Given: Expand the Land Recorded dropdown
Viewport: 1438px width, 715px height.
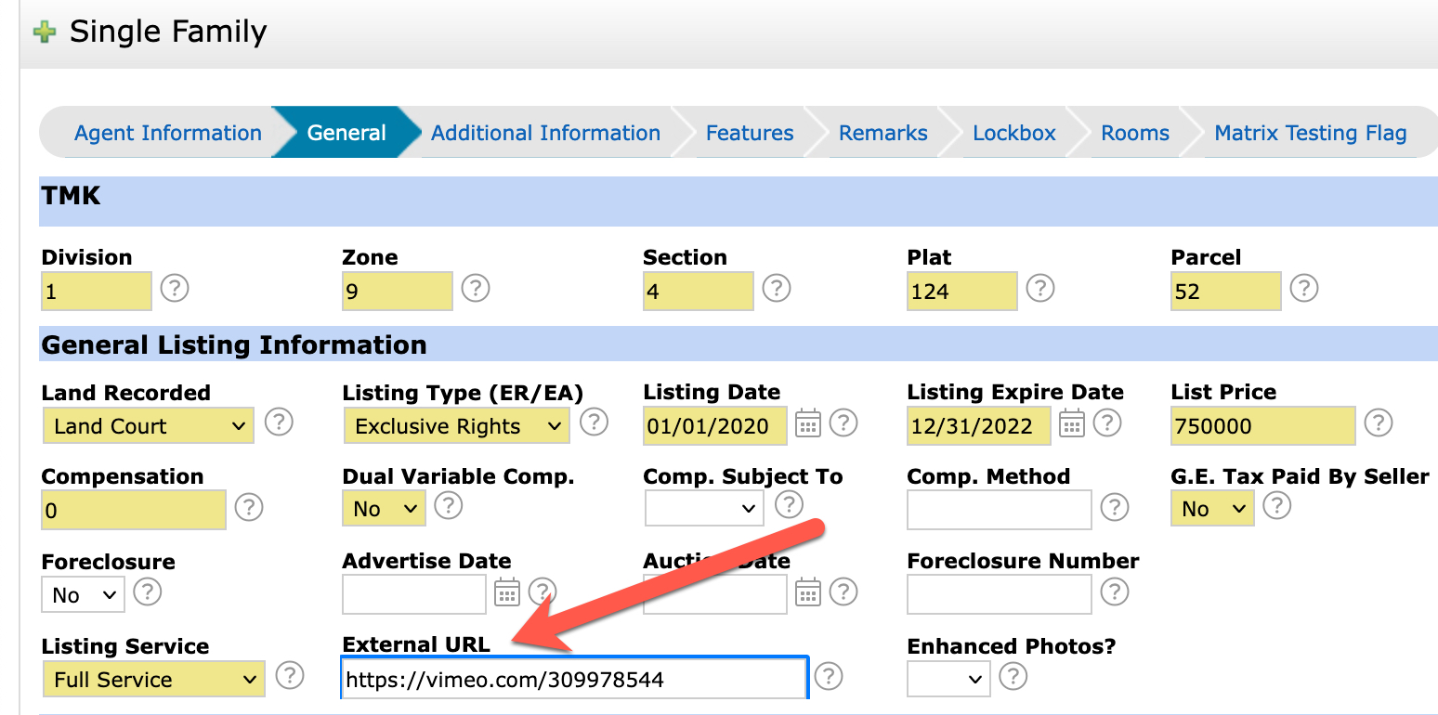Looking at the screenshot, I should (148, 426).
